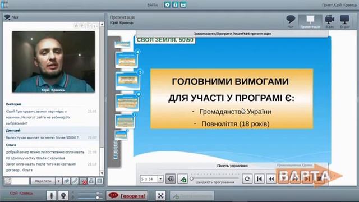Viewport: 359px width, 202px height.
Task: Click the sender name Ольга in chat
Action: coord(11,145)
